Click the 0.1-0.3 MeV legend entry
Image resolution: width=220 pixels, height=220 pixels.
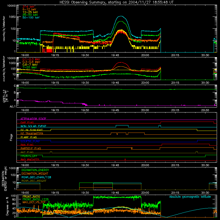(31, 59)
